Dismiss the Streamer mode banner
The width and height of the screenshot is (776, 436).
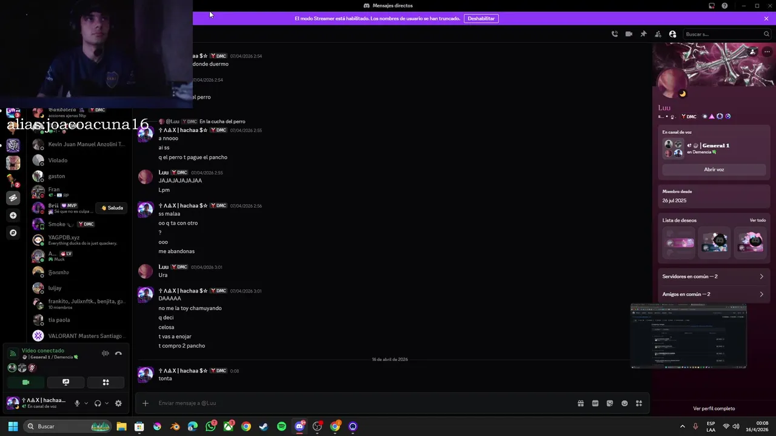point(766,18)
